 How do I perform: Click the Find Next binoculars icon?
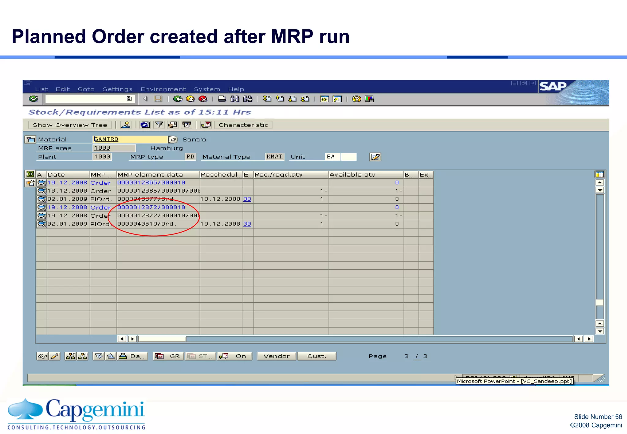click(248, 99)
